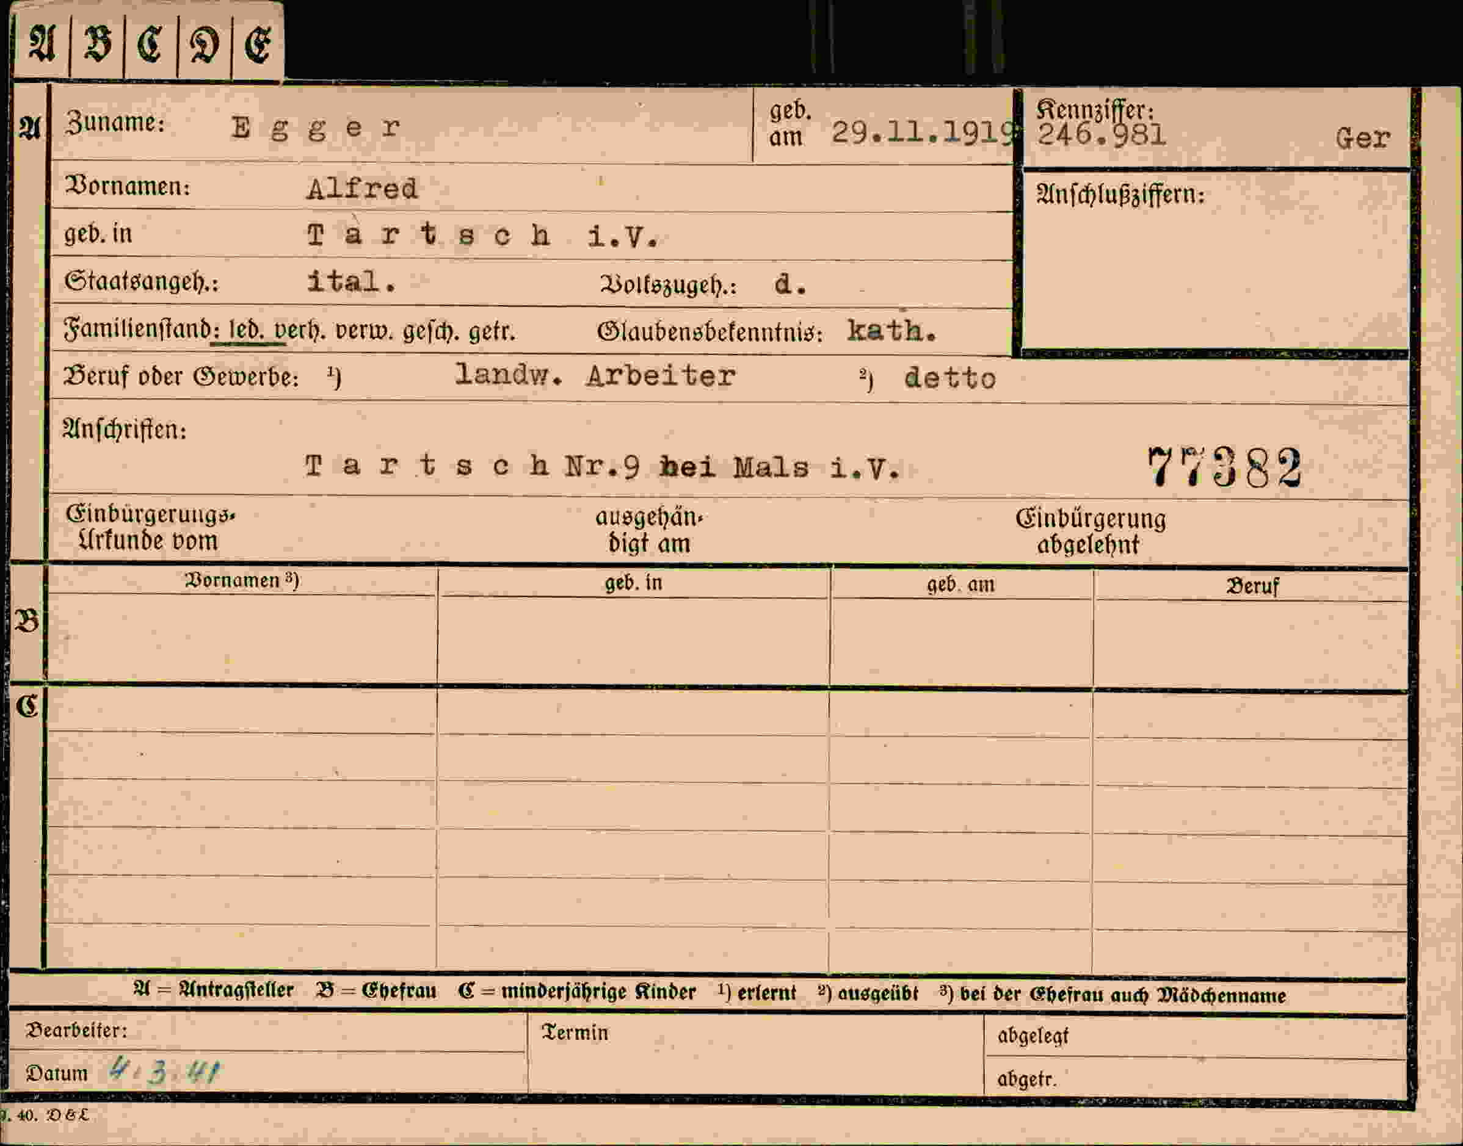Select address 'Tartsch Nr.9 bei Mals i.V.'

(x=602, y=467)
